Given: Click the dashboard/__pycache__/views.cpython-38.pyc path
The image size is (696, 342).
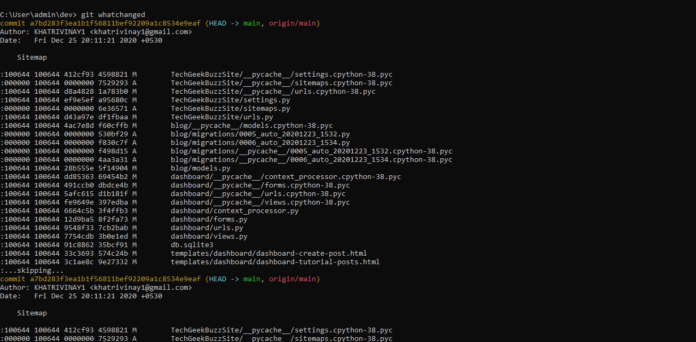Looking at the screenshot, I should 260,202.
